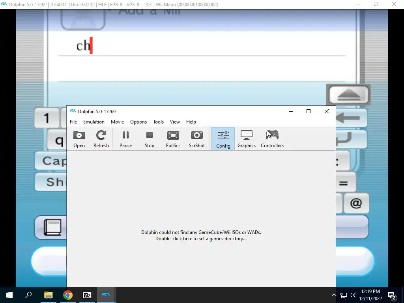Image resolution: width=404 pixels, height=303 pixels.
Task: Open the Options menu
Action: pyautogui.click(x=138, y=122)
